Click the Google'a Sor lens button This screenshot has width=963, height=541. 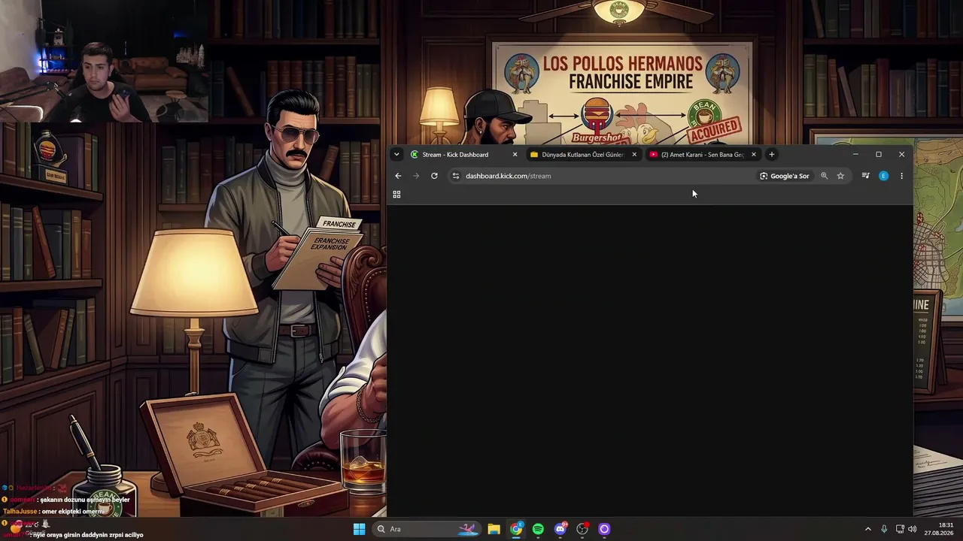(x=784, y=176)
